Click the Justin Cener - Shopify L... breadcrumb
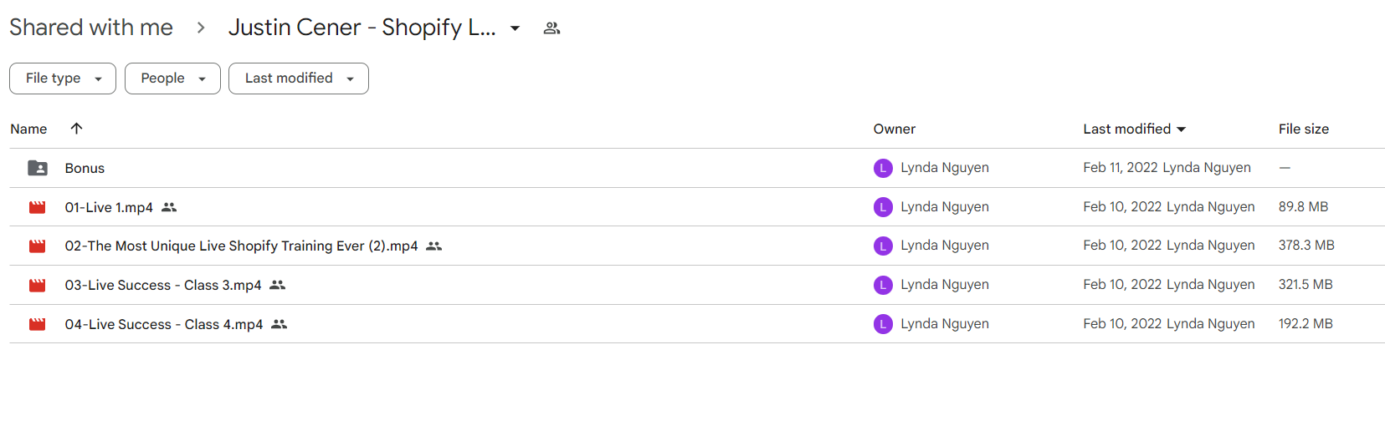 point(362,28)
